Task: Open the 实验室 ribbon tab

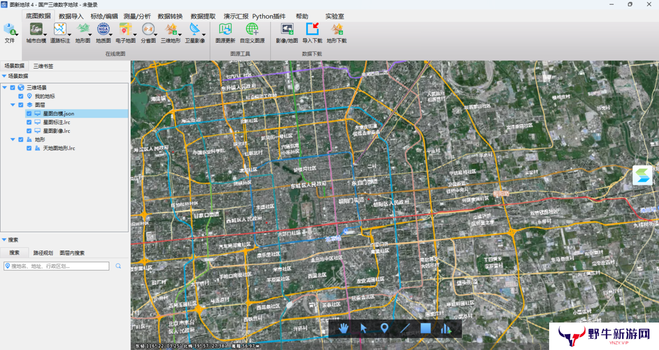Action: pyautogui.click(x=335, y=16)
